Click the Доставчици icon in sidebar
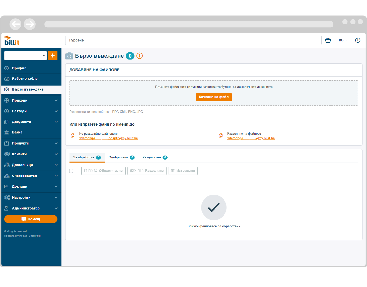This screenshot has height=287, width=367. pos(7,165)
